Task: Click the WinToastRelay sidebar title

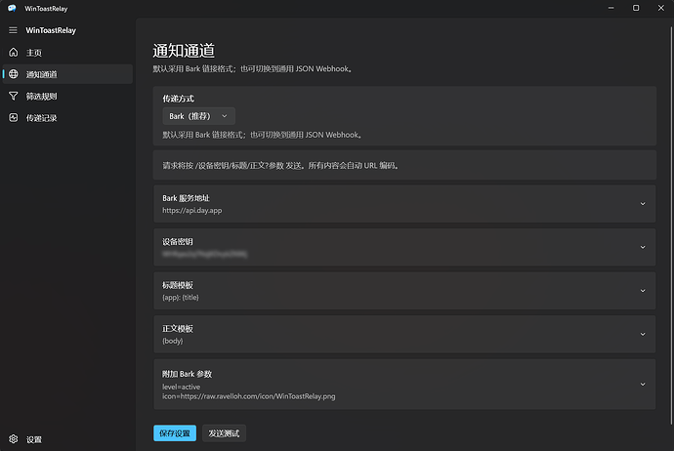Action: pos(51,30)
